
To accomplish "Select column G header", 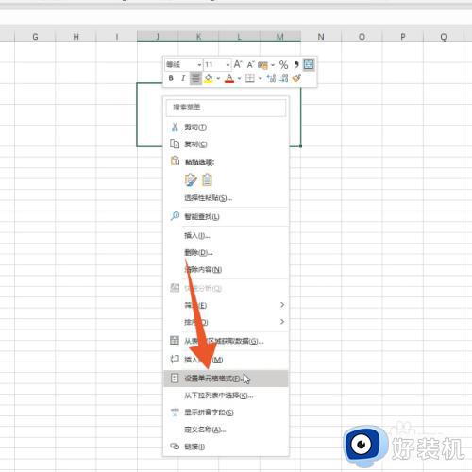I will [x=35, y=37].
